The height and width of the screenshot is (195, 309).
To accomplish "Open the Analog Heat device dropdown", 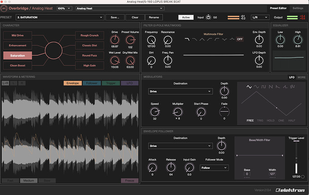I will [x=120, y=8].
